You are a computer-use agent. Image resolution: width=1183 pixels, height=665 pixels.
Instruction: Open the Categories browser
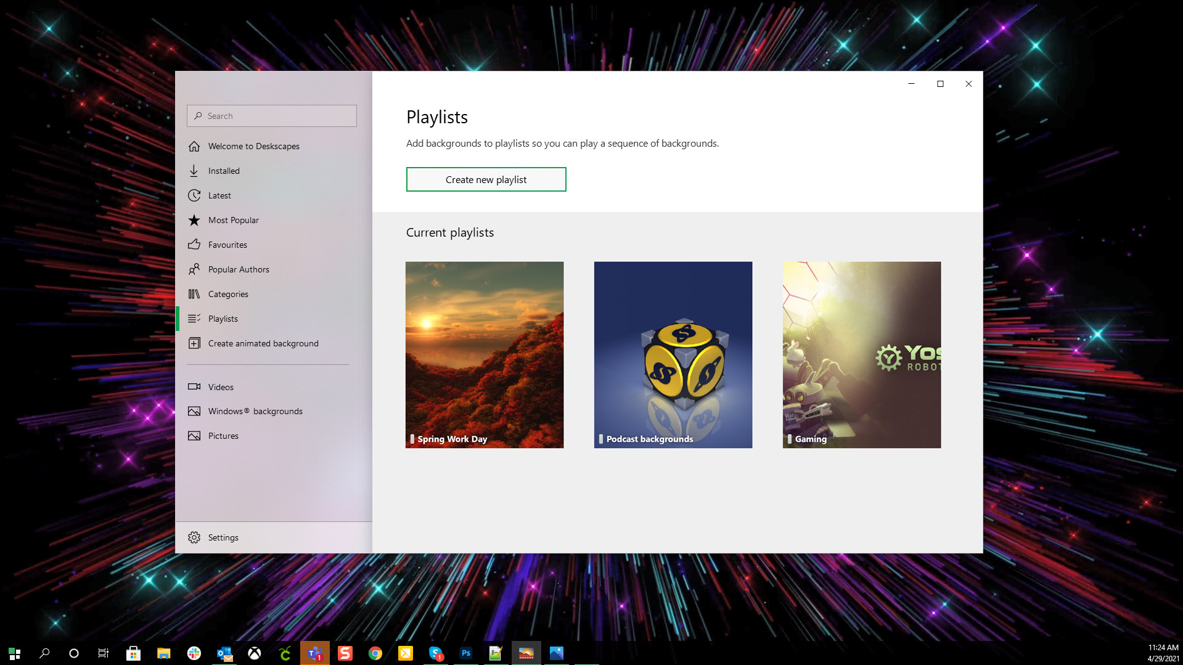(x=228, y=294)
